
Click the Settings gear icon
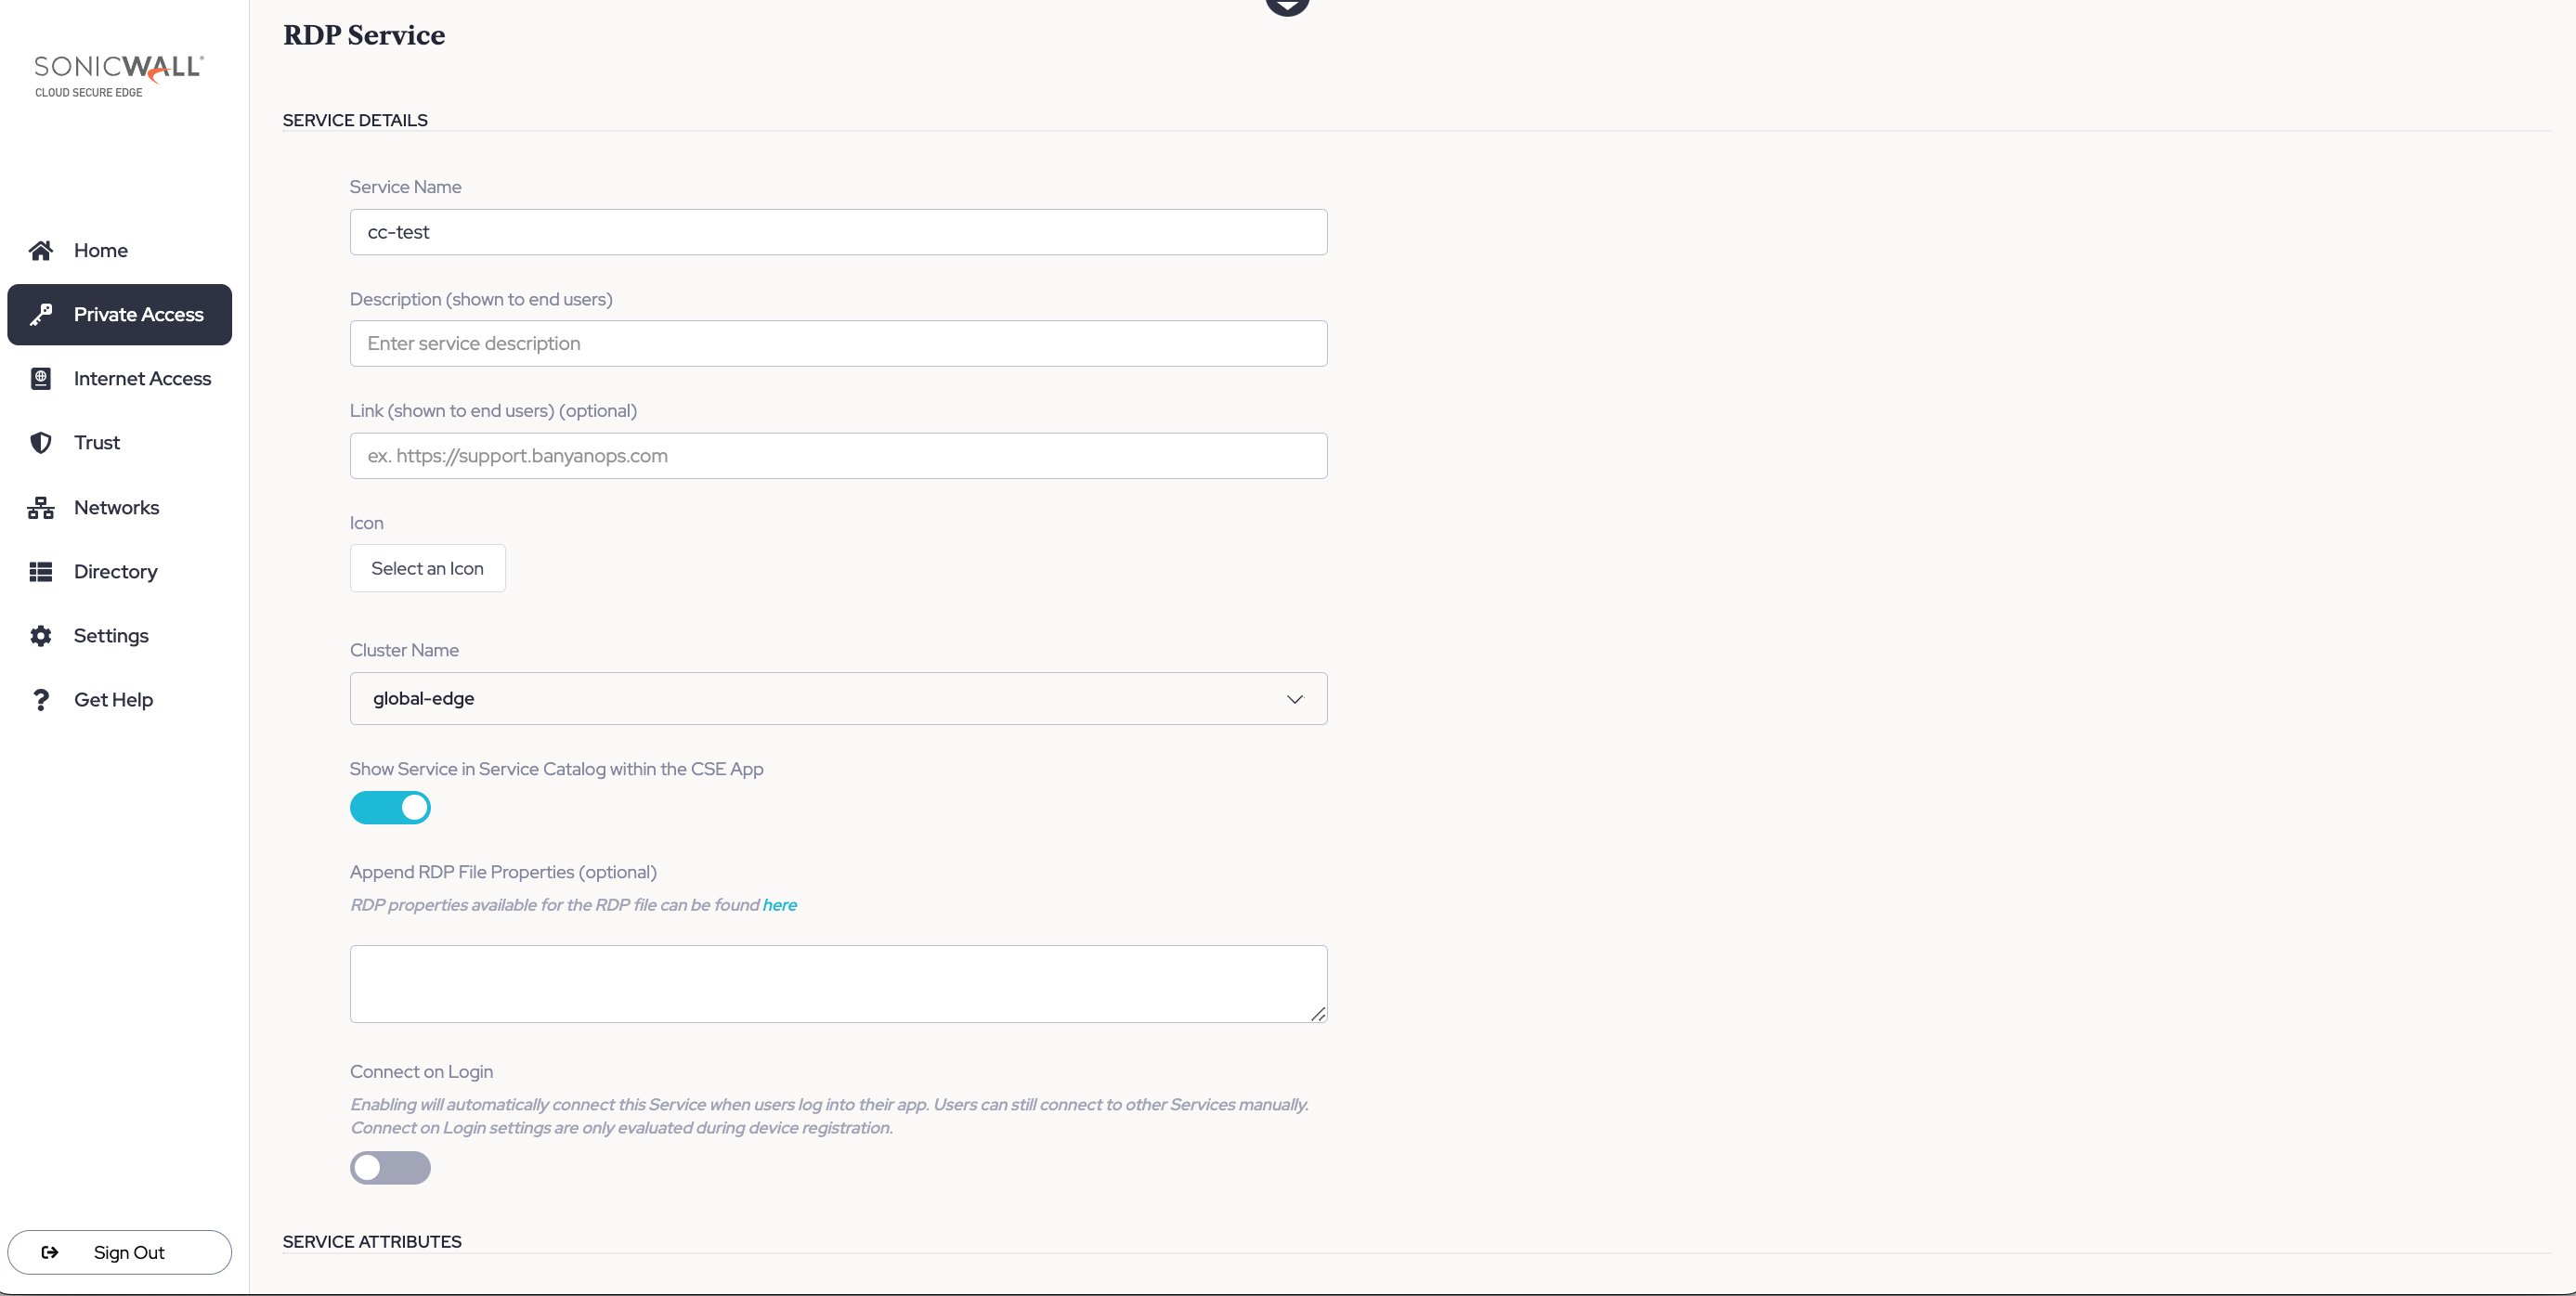[41, 636]
